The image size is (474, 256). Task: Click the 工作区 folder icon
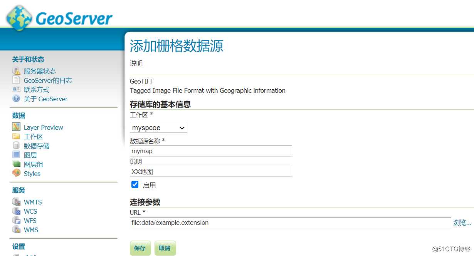tap(16, 136)
